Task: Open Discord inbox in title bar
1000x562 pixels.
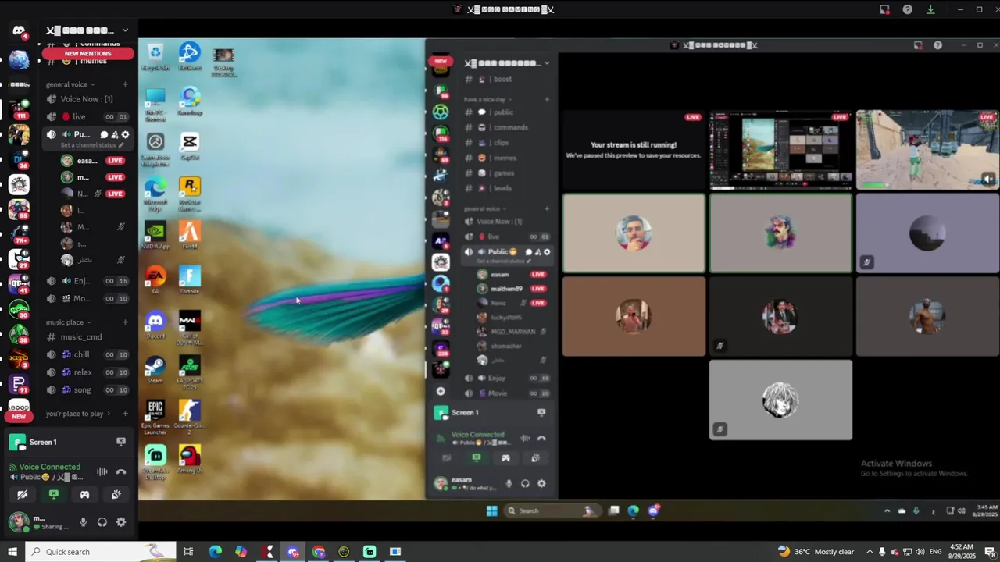Action: 884,9
